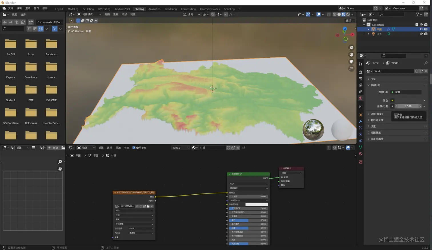Click the zoom magnifier icon in the viewport

351,48
